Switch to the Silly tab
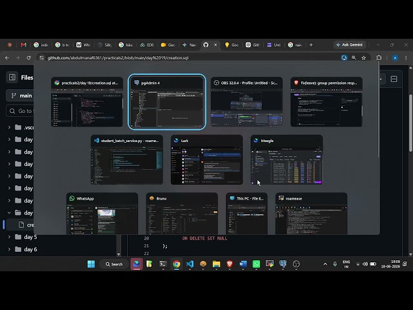 (105, 45)
